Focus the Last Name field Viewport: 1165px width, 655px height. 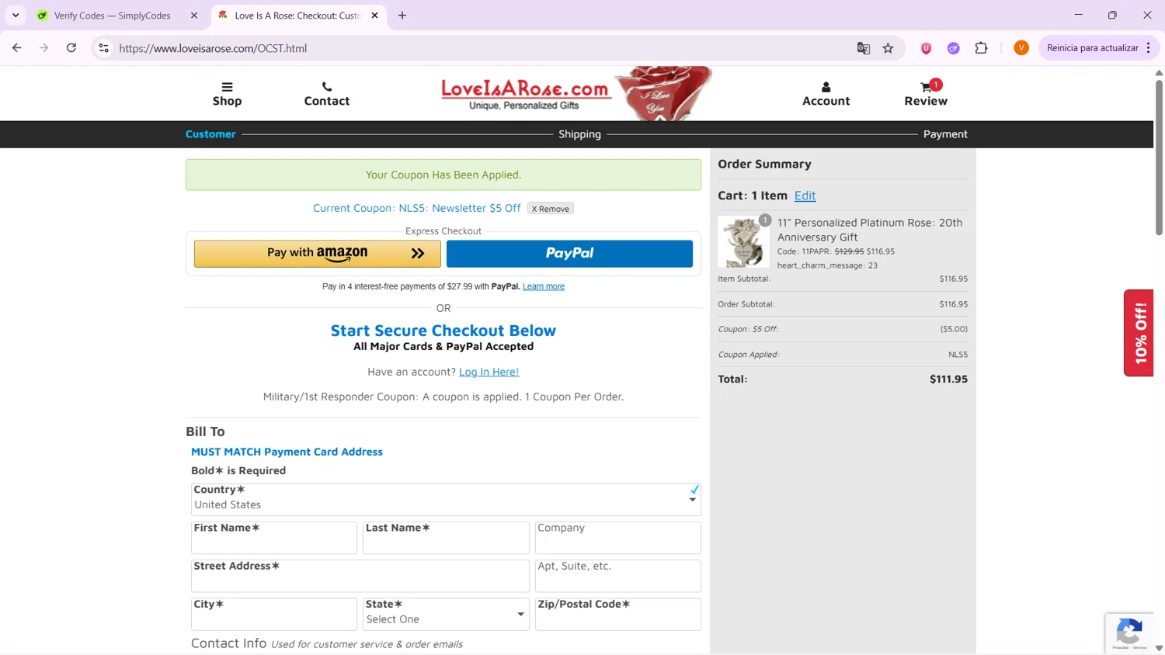[x=446, y=538]
